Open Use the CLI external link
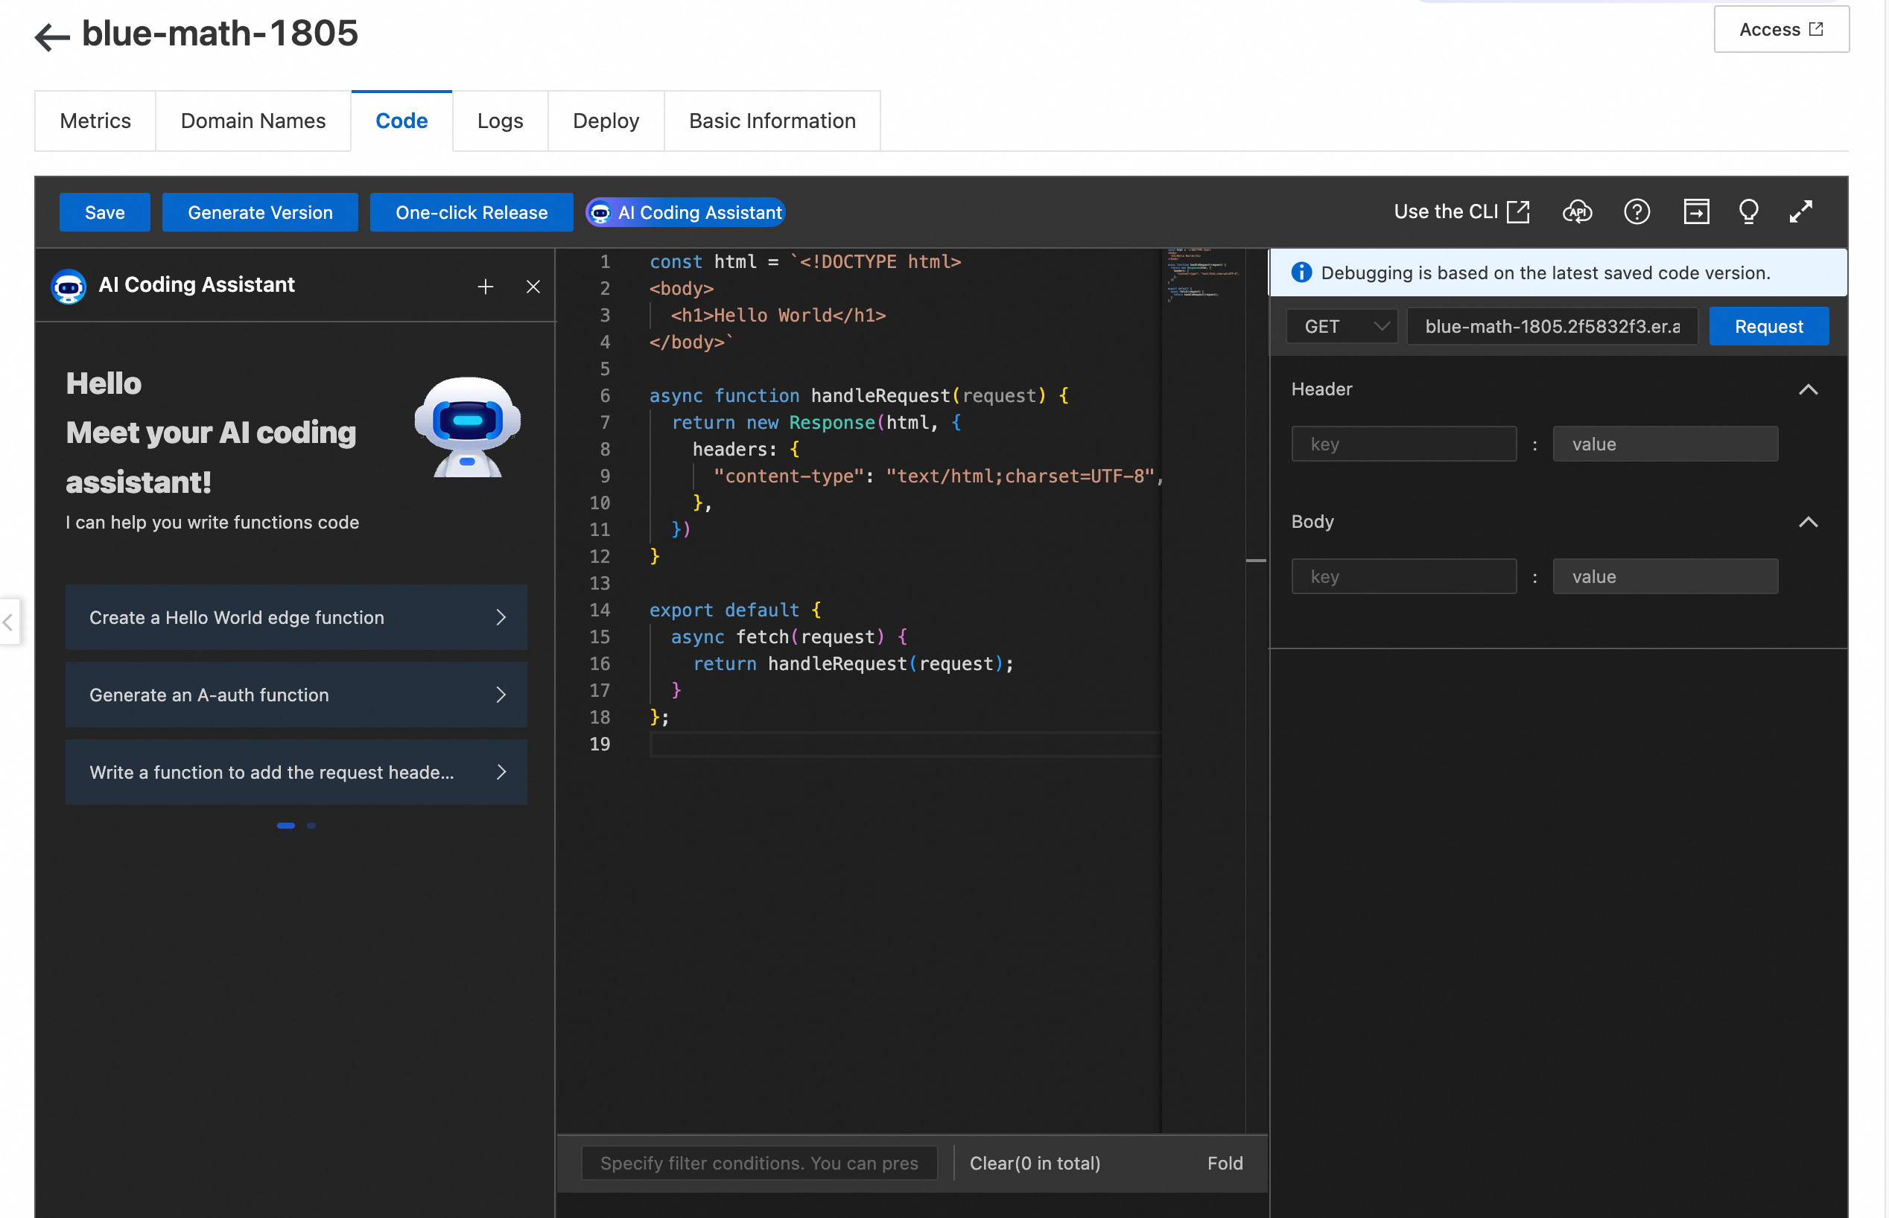 1461,212
